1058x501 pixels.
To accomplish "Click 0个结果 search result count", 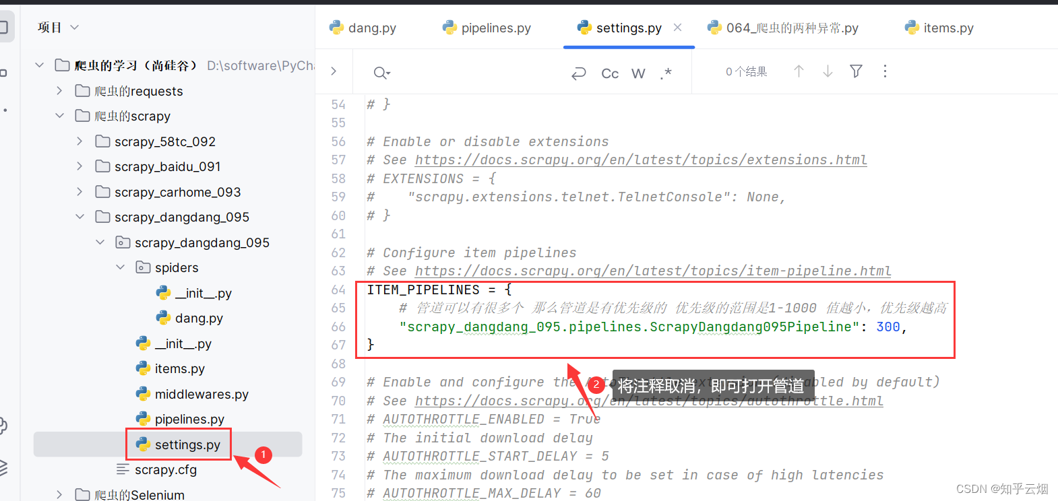I will (746, 71).
